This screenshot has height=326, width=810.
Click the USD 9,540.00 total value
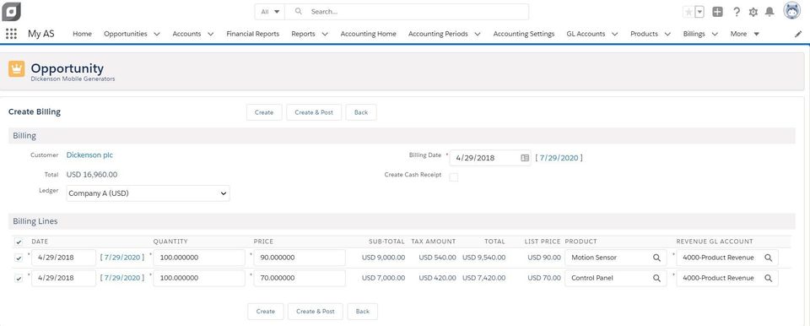(x=483, y=258)
